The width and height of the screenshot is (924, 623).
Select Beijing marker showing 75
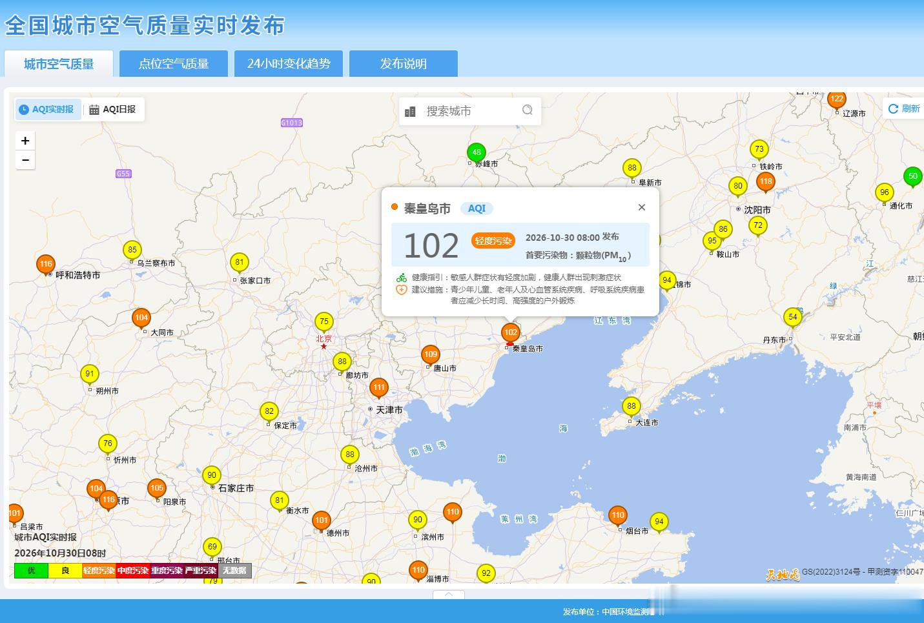(x=324, y=322)
